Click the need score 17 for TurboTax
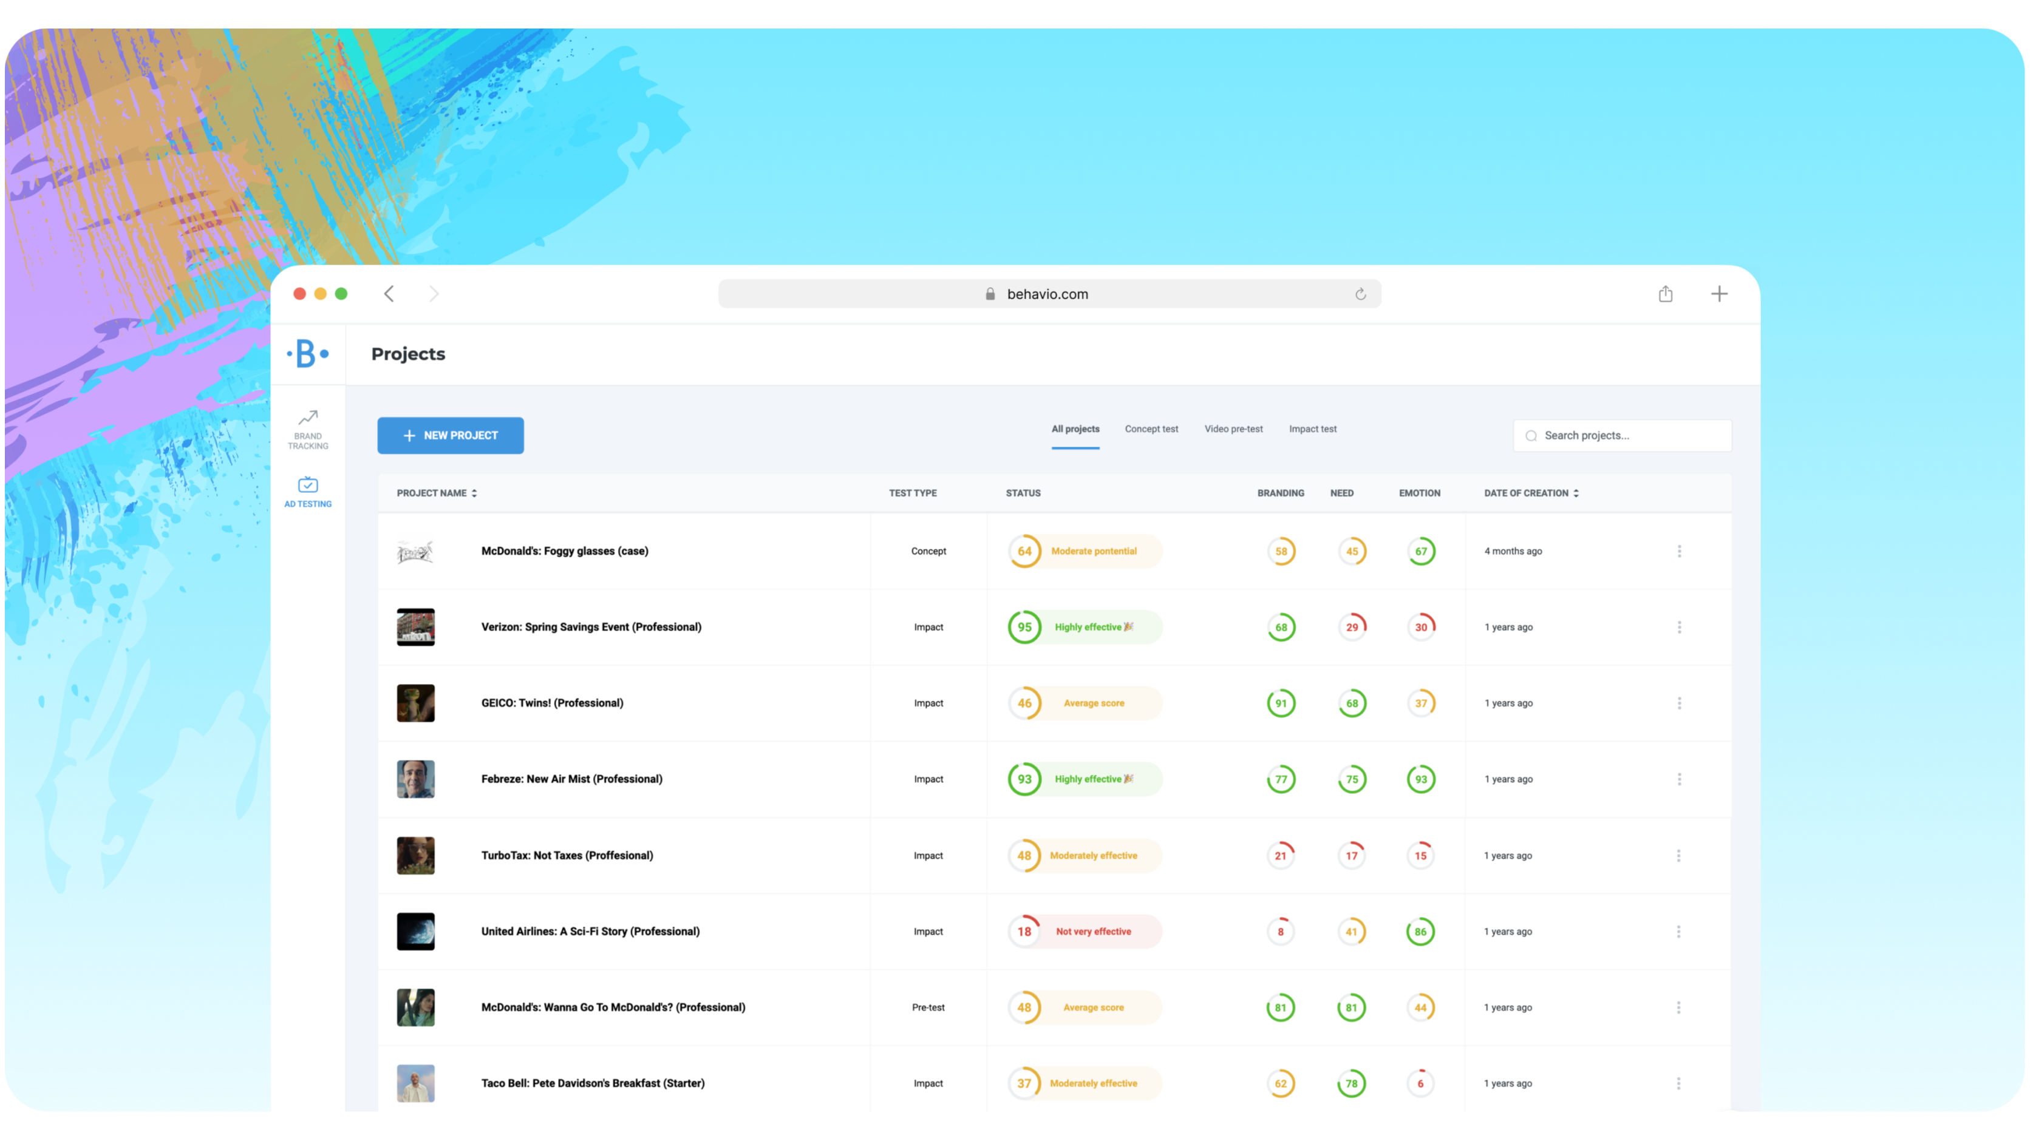2030x1141 pixels. point(1352,855)
